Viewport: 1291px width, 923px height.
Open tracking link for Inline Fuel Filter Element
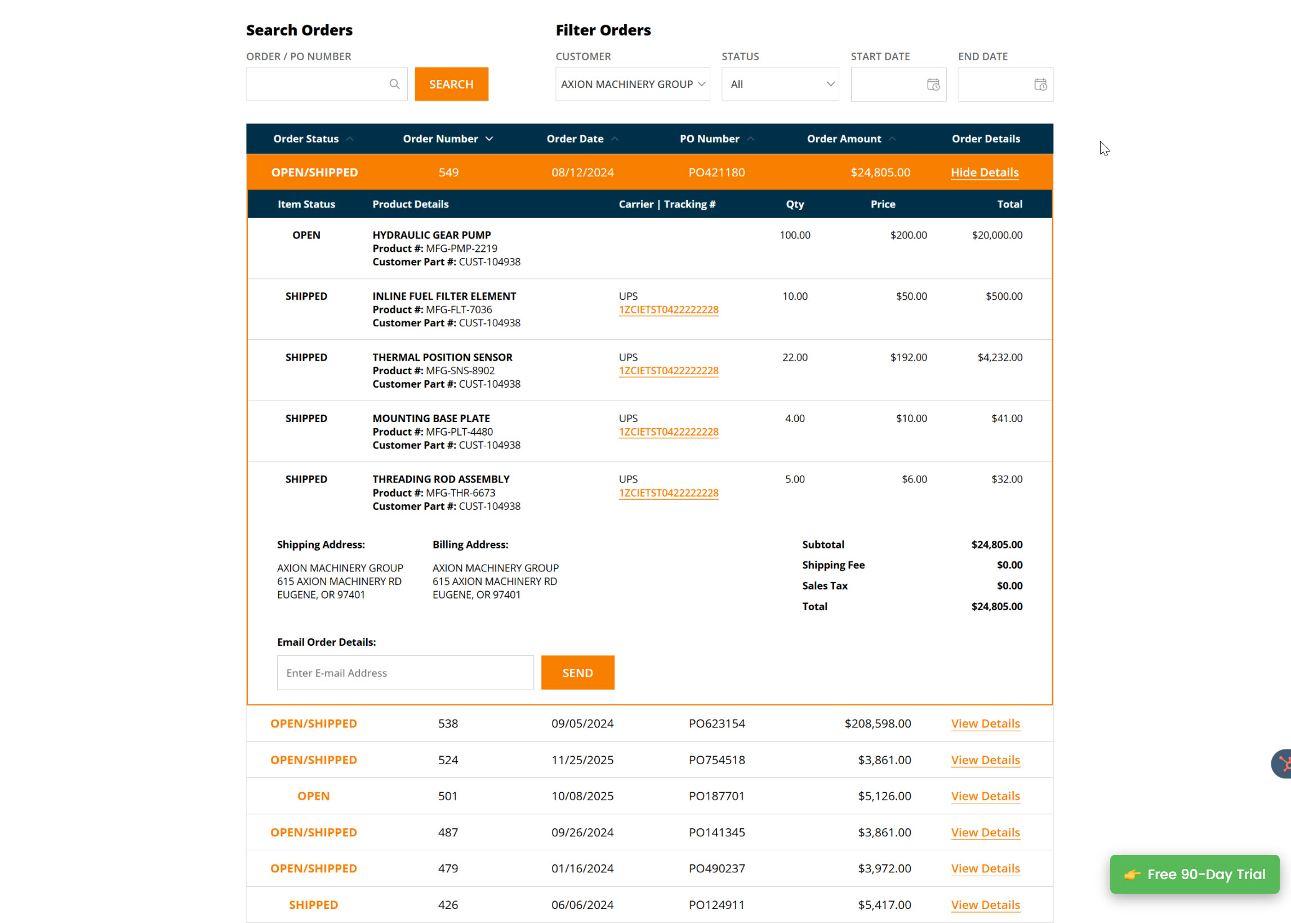669,310
